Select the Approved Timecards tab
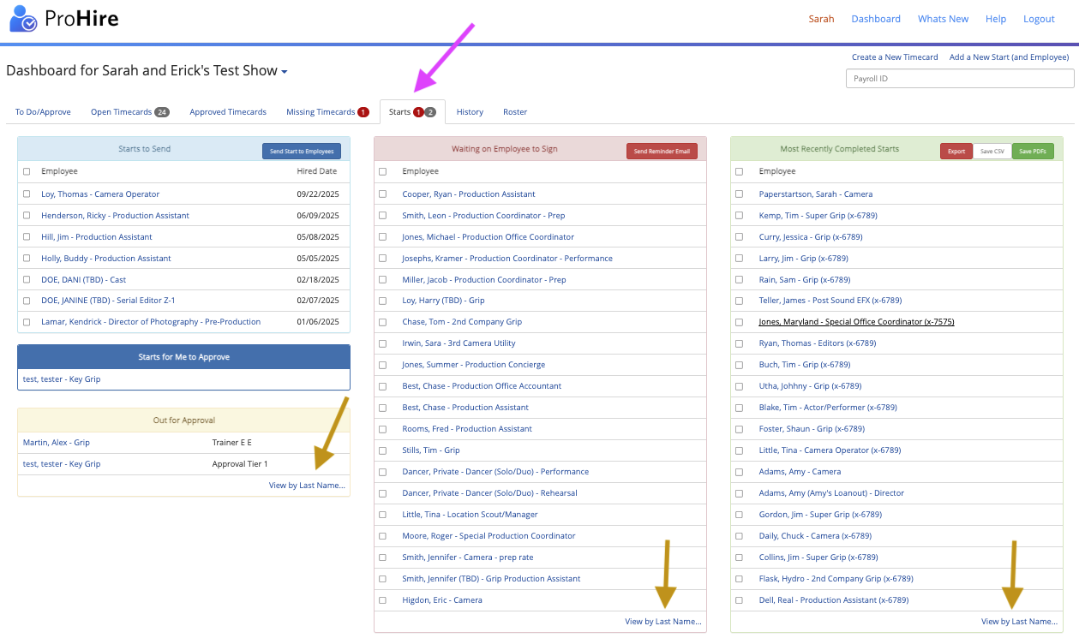 click(x=228, y=112)
